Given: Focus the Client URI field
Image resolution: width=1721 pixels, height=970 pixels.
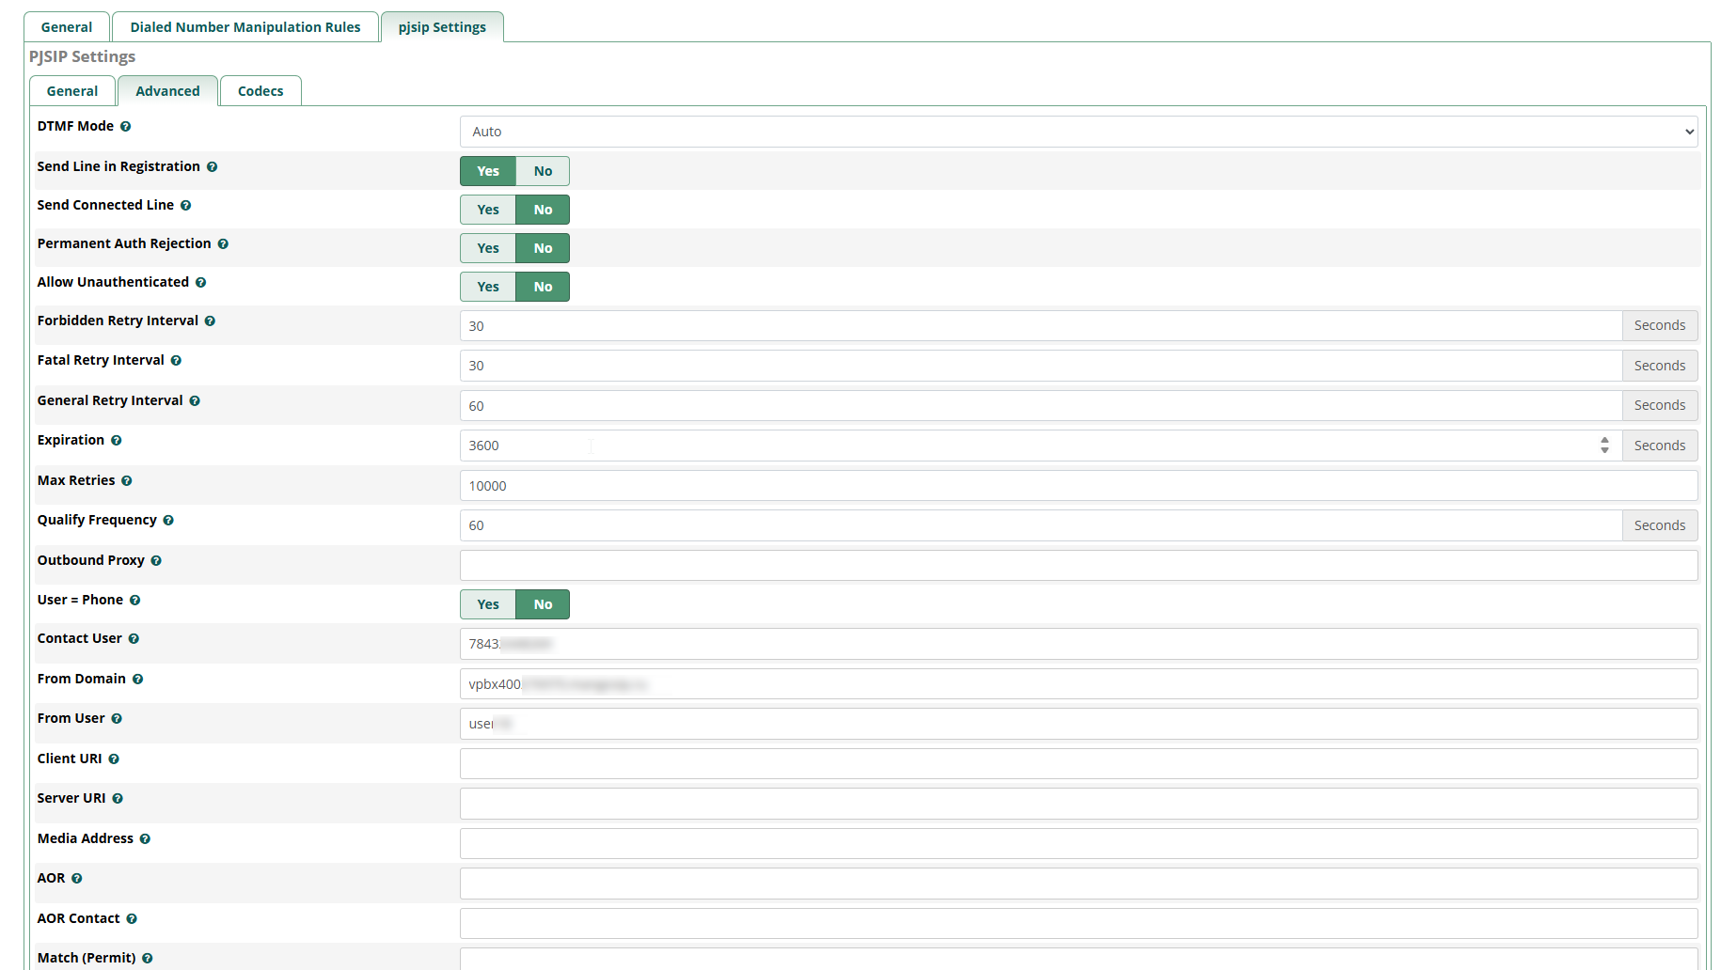Looking at the screenshot, I should [x=1079, y=764].
